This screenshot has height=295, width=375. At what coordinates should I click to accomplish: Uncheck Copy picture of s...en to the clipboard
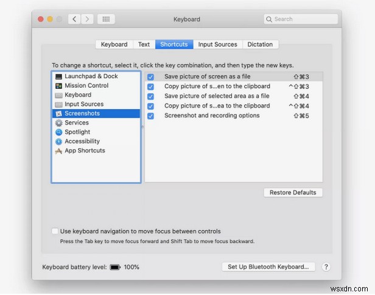151,87
